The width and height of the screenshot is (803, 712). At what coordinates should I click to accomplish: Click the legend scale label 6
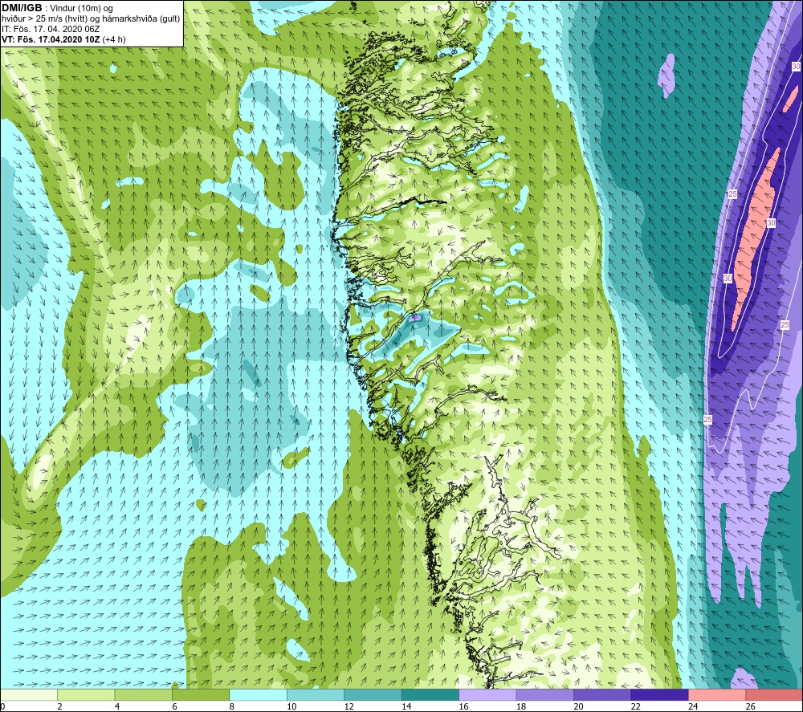tap(174, 706)
